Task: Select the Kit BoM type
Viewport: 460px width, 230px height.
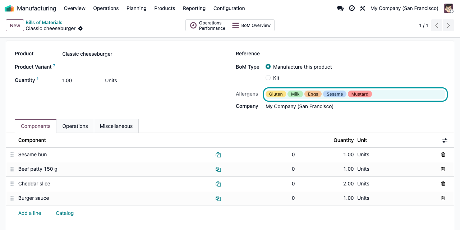Action: [x=268, y=78]
